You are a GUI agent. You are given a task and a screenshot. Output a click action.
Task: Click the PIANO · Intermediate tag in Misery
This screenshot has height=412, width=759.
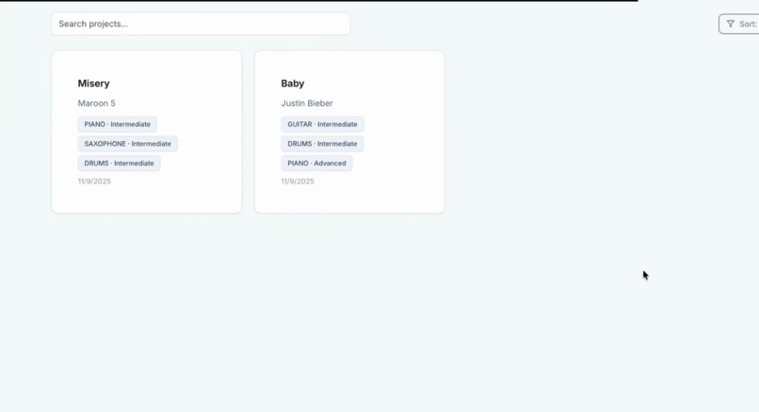(x=117, y=124)
